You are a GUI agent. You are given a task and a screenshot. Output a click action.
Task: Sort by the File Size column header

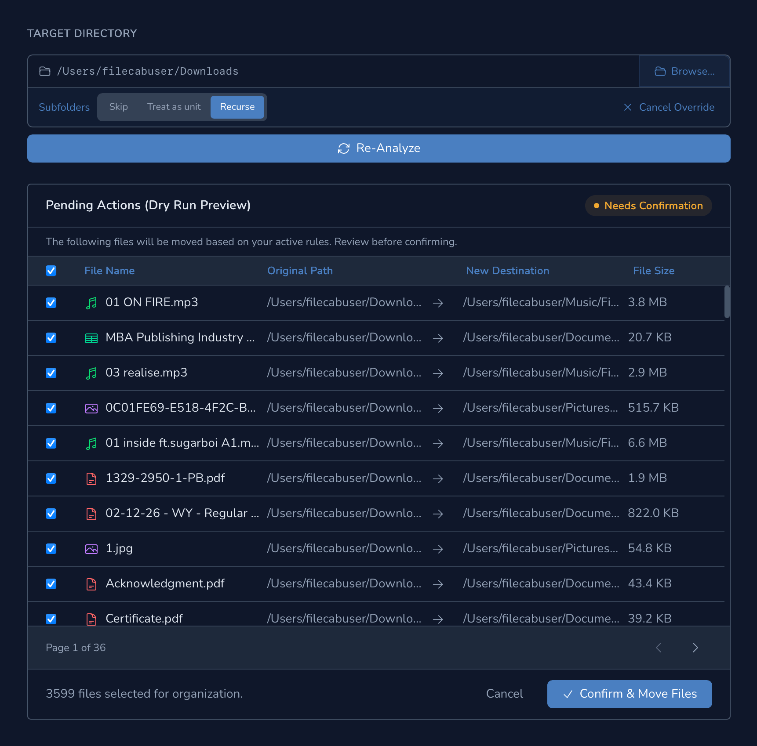(x=654, y=271)
